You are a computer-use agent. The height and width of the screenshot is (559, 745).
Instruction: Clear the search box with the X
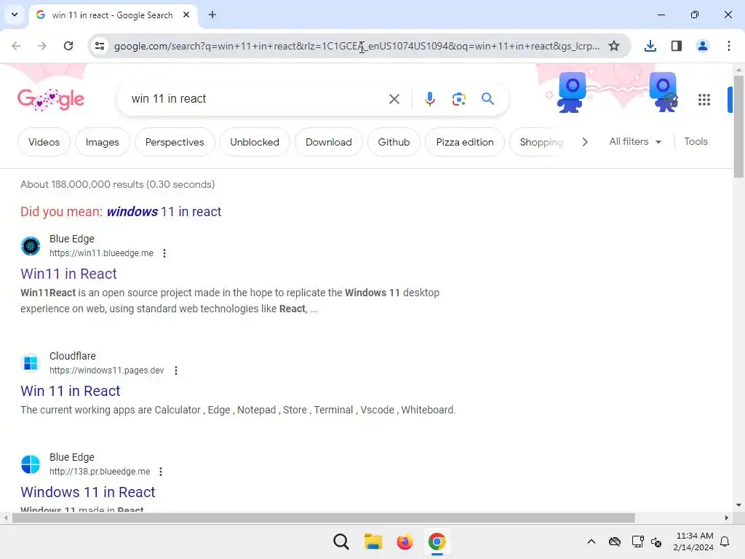click(x=394, y=99)
